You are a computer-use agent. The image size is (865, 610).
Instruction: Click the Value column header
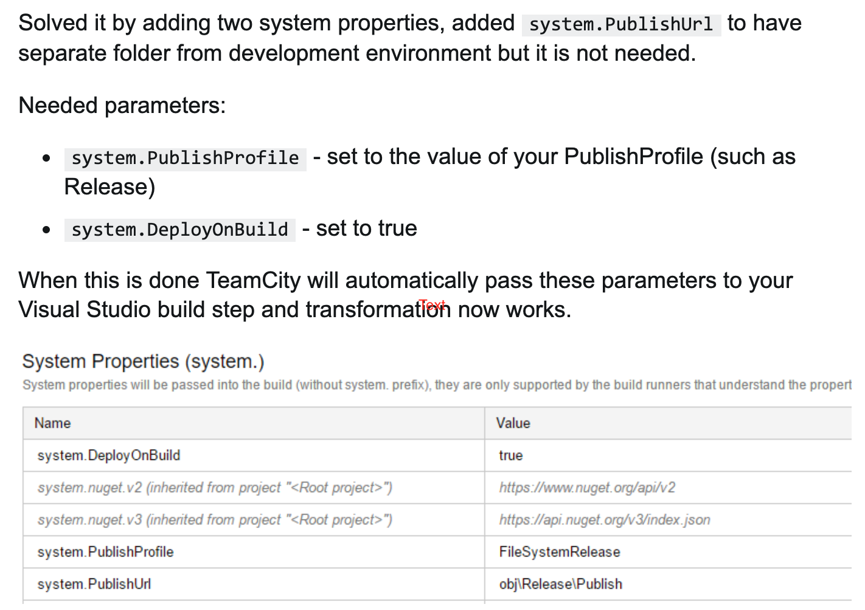coord(513,423)
